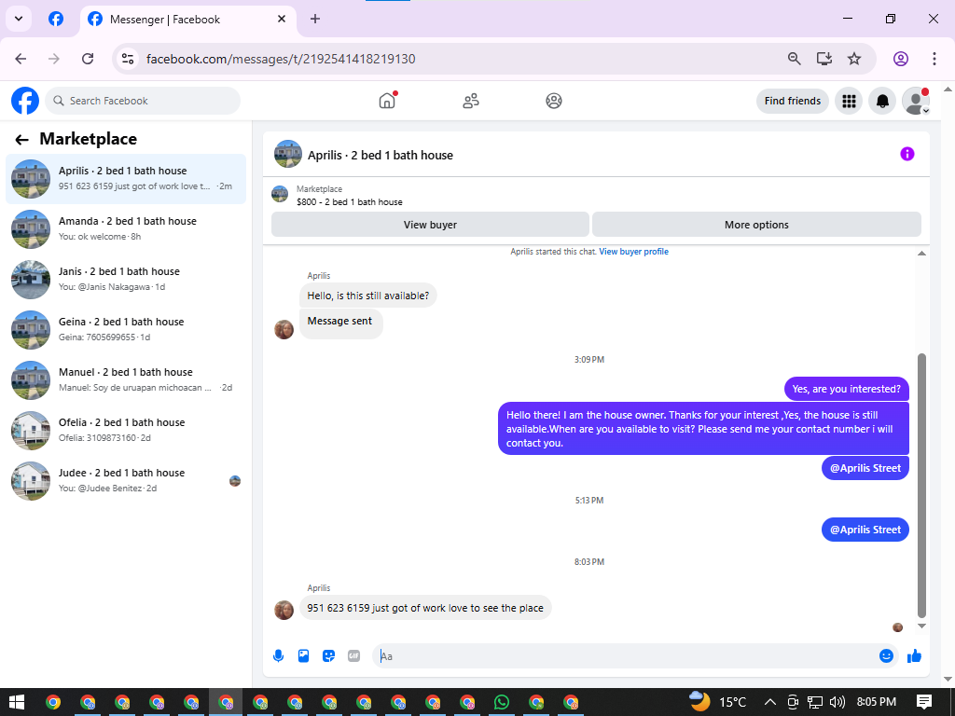Screen dimensions: 955x716
Task: Open the tab search dropdown arrow
Action: (x=19, y=19)
